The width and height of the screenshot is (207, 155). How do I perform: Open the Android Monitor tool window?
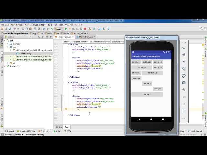[x=26, y=131]
